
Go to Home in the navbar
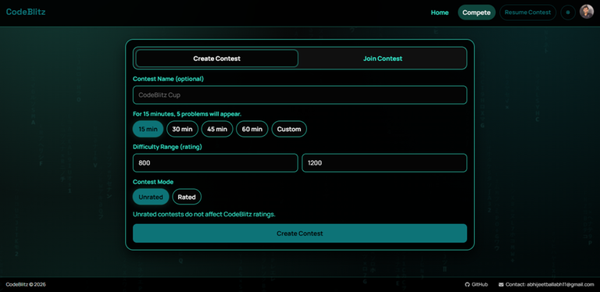[x=440, y=12]
